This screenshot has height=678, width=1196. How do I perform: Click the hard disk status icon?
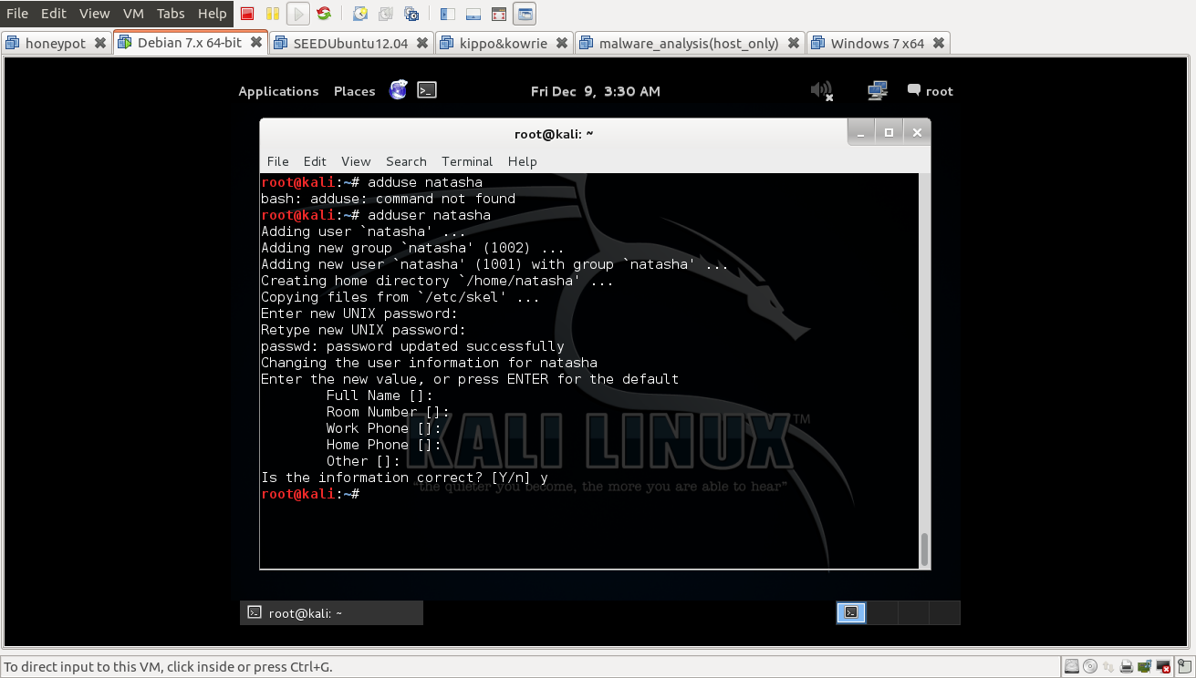[1072, 666]
